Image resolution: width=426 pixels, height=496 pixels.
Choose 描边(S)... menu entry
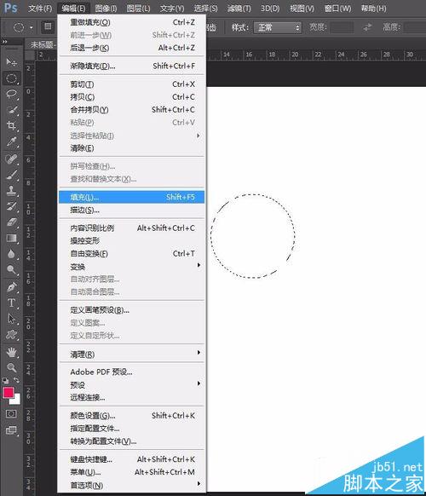[131, 210]
